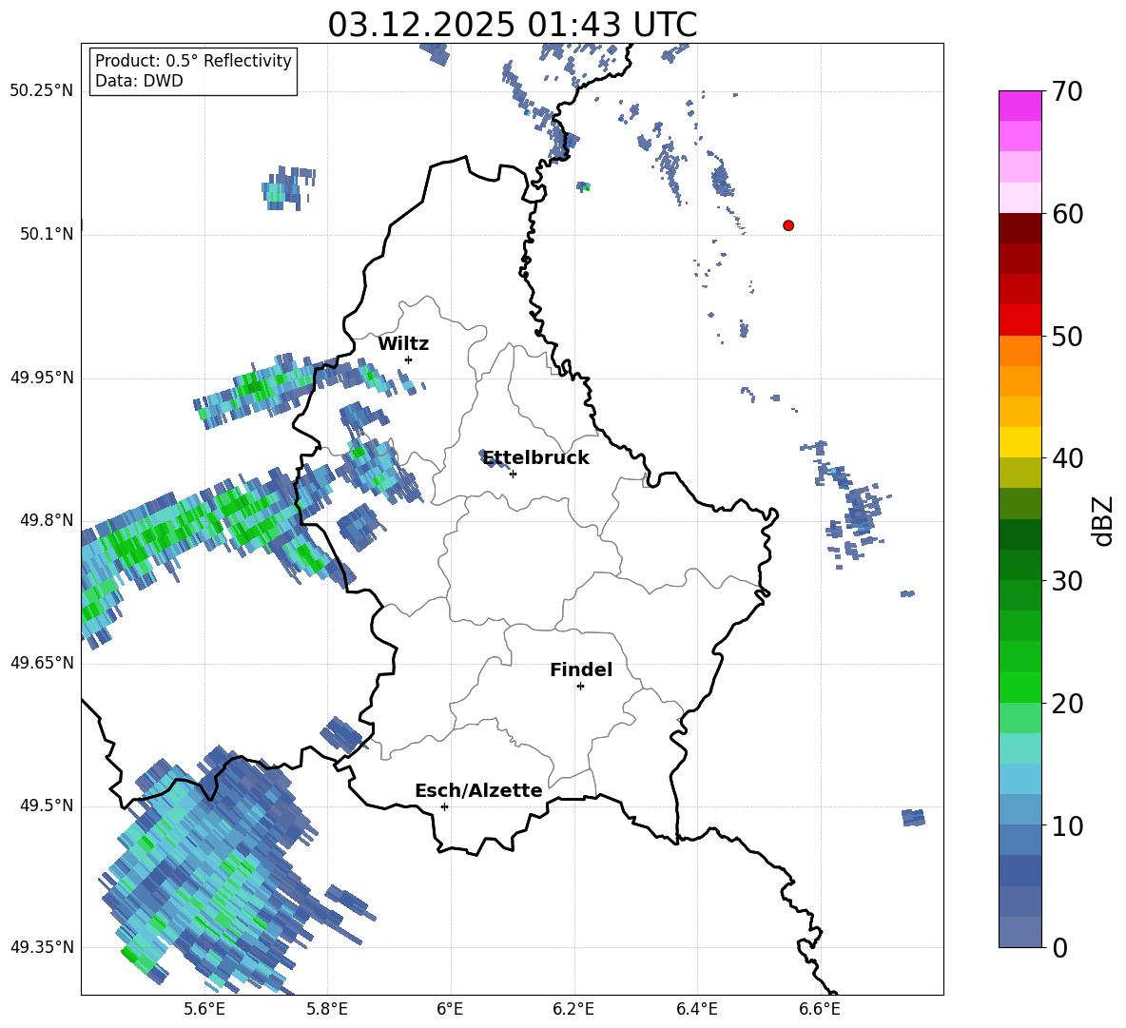Click the 49.8°N latitude label
1126x1028 pixels.
pos(47,520)
